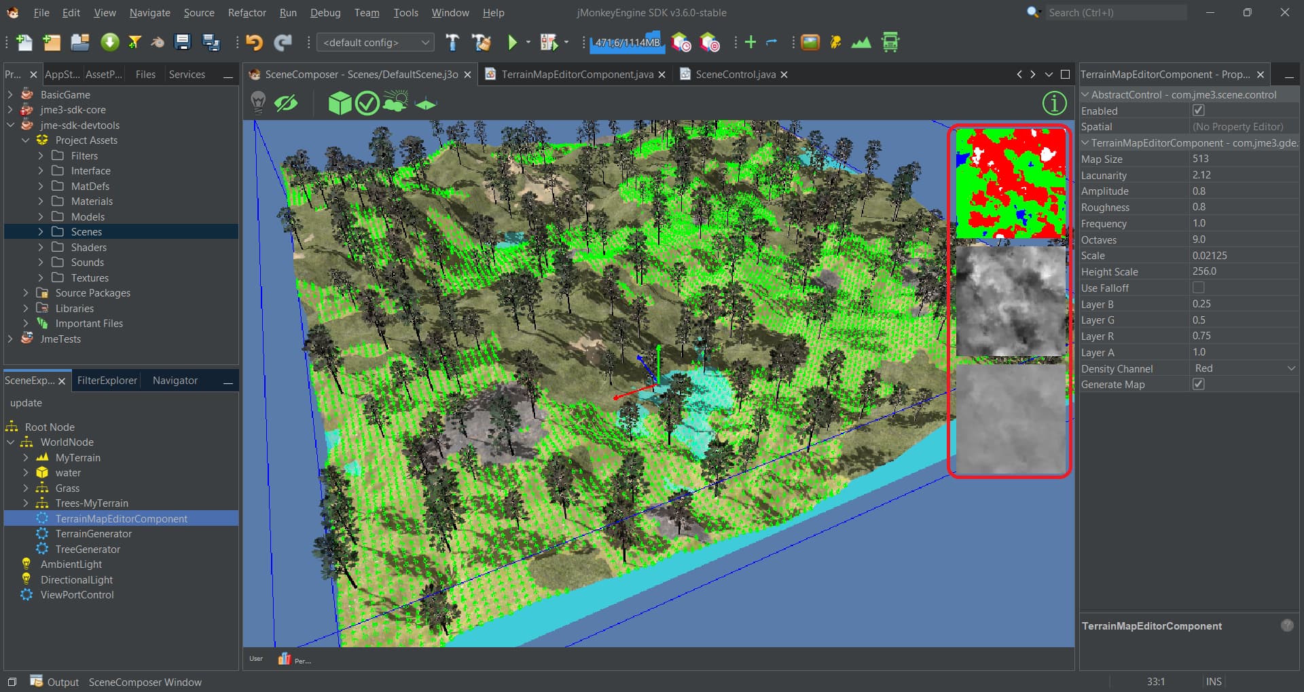Uncheck the Enabled checkbox

(x=1198, y=111)
